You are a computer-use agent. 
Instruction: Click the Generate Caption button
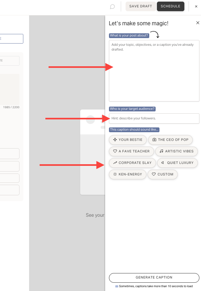154,278
